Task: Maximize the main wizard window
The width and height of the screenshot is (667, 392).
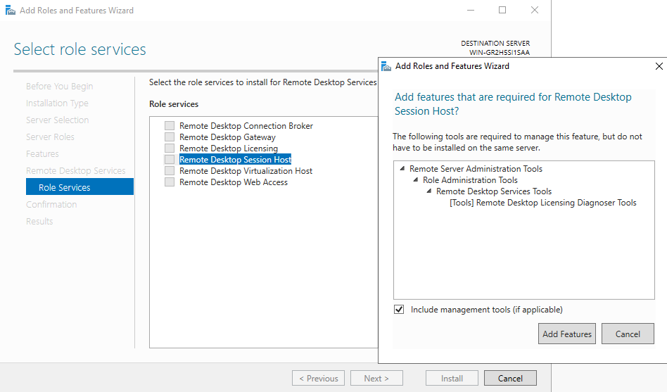Action: 502,11
